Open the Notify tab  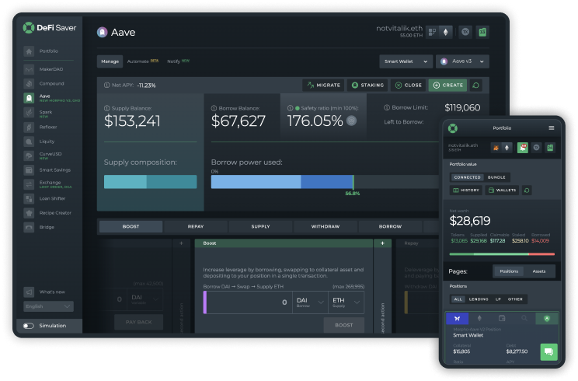[x=178, y=61]
